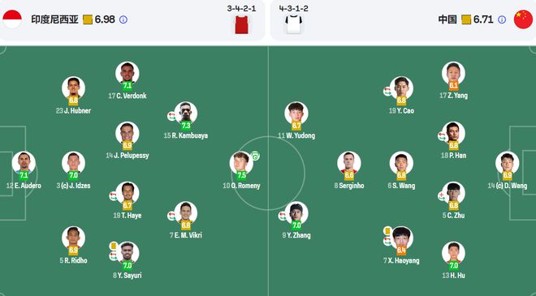
Task: Click the yellow card icon beside X. Haoyang
Action: pos(387,231)
